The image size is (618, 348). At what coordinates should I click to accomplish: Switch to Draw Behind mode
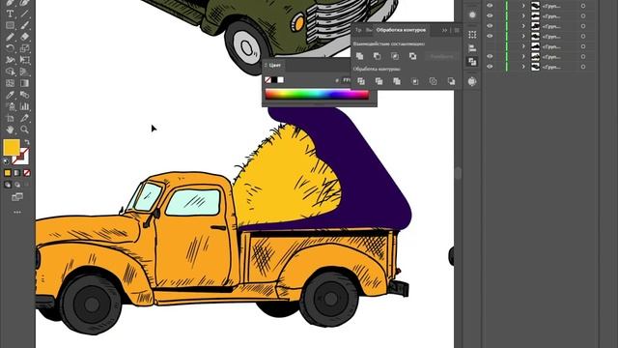(17, 185)
